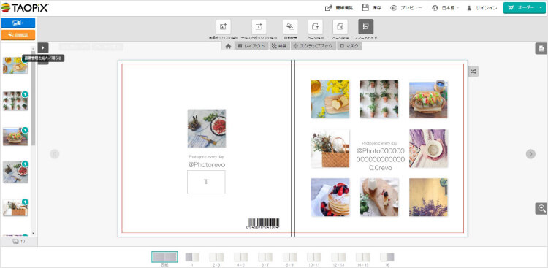The height and width of the screenshot is (268, 548).
Task: Select the berry pancakes photo on the cover
Action: click(330, 197)
